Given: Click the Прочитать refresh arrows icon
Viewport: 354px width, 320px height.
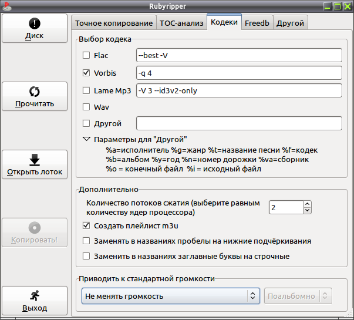Looking at the screenshot, I should pyautogui.click(x=35, y=92).
